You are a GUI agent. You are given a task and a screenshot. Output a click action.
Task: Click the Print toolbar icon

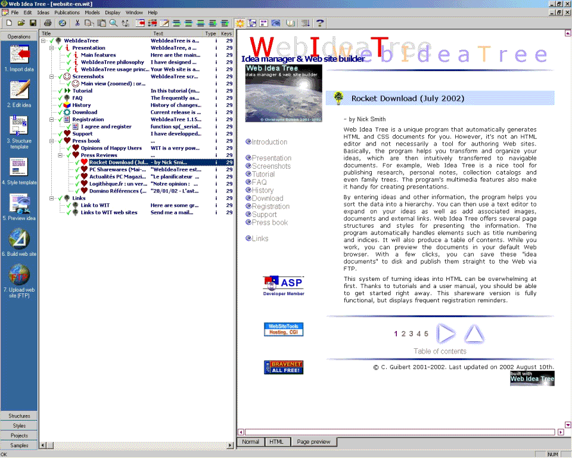tap(48, 23)
